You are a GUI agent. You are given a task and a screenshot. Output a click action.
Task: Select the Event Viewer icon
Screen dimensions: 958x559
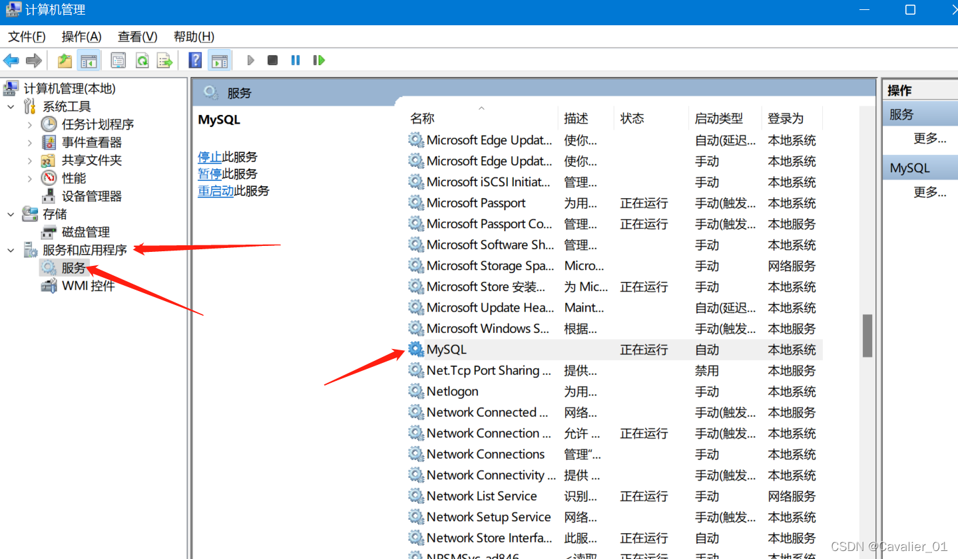49,142
